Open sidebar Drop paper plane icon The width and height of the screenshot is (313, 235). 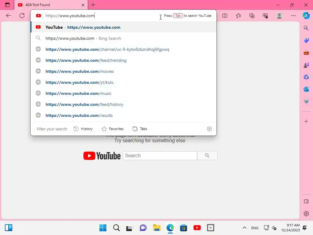click(x=306, y=102)
